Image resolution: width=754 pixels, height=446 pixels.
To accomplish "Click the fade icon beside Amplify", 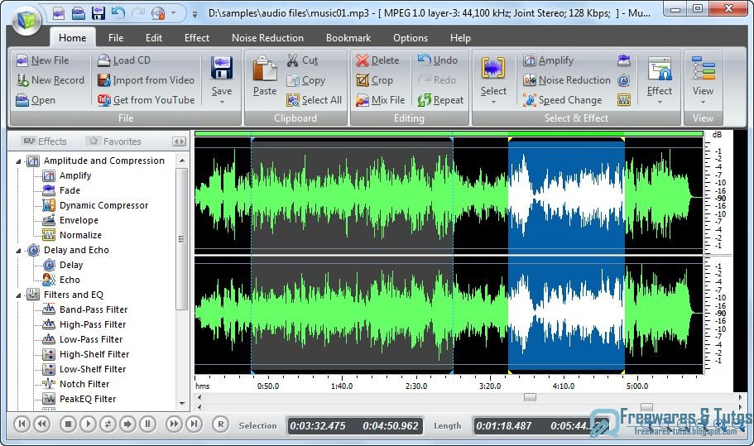I will [x=624, y=60].
